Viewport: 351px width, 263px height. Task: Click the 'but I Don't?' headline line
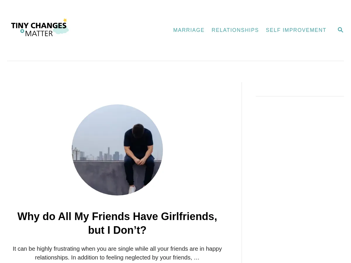coord(117,230)
